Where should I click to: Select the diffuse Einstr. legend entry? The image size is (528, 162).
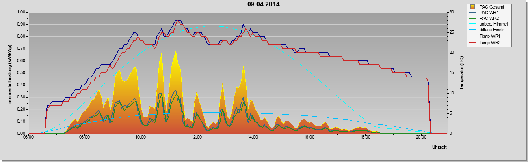[x=487, y=30]
